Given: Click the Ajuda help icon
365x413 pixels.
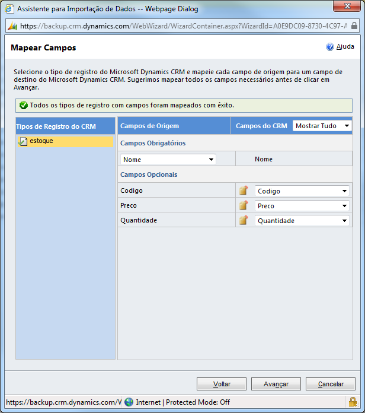Looking at the screenshot, I should click(330, 47).
